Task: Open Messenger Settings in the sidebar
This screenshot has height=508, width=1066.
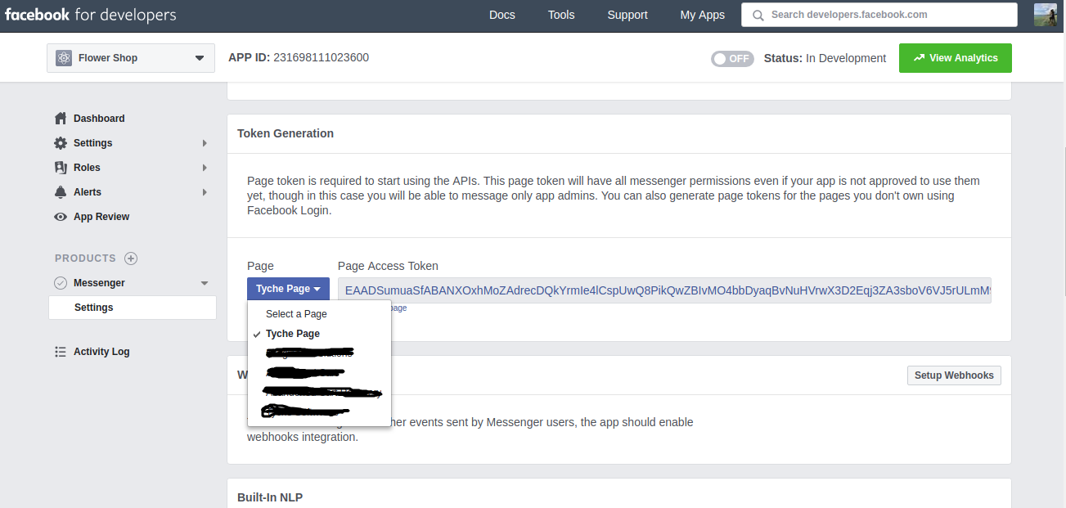Action: [133, 308]
